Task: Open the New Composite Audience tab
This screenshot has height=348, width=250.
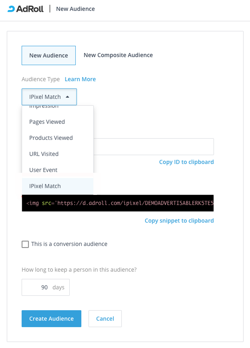Action: (x=118, y=55)
